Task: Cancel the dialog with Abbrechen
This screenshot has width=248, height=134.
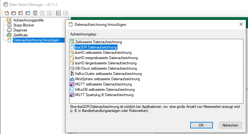Action: point(230,125)
